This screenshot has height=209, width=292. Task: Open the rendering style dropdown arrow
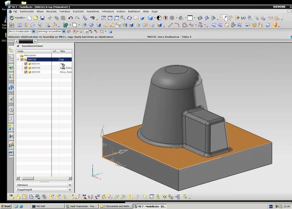pyautogui.click(x=155, y=18)
